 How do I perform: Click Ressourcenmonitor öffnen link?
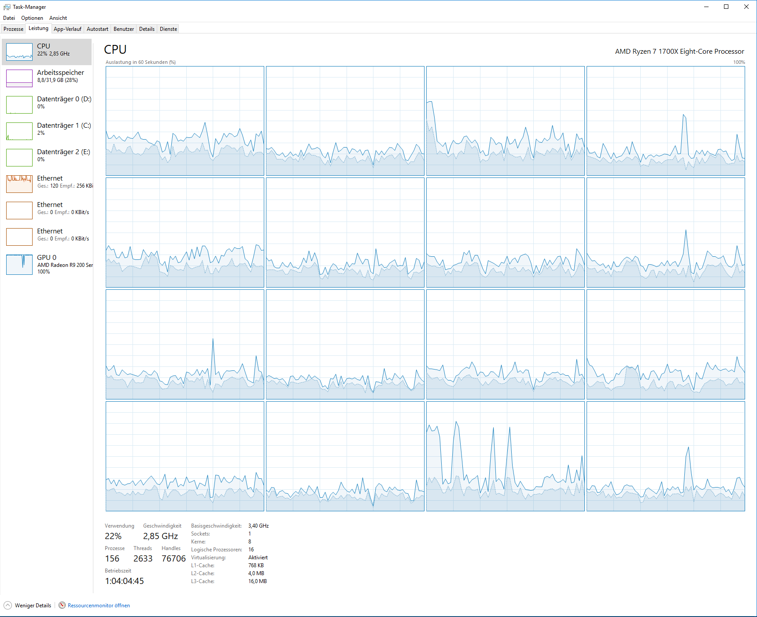click(99, 606)
